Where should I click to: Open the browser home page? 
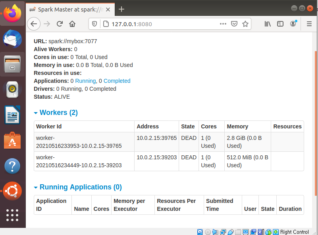(72, 24)
